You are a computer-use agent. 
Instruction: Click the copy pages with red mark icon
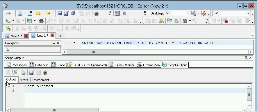176,21
